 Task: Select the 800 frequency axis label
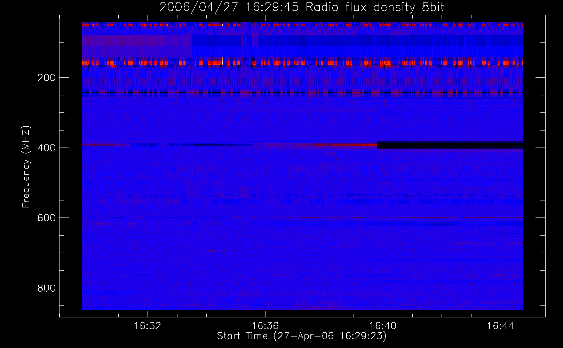(47, 288)
